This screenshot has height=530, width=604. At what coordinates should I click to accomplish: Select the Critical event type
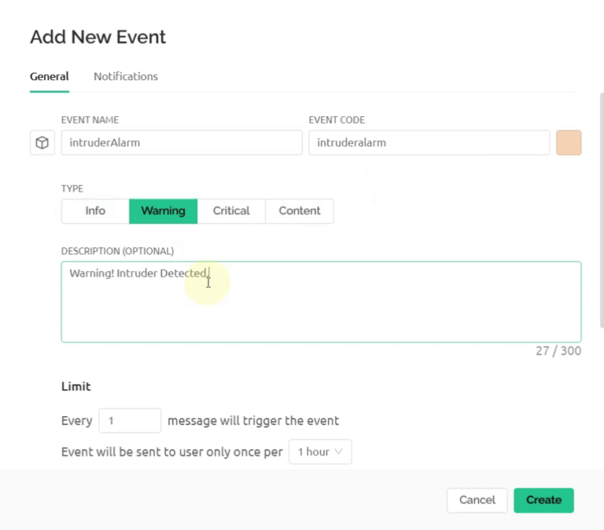coord(231,210)
